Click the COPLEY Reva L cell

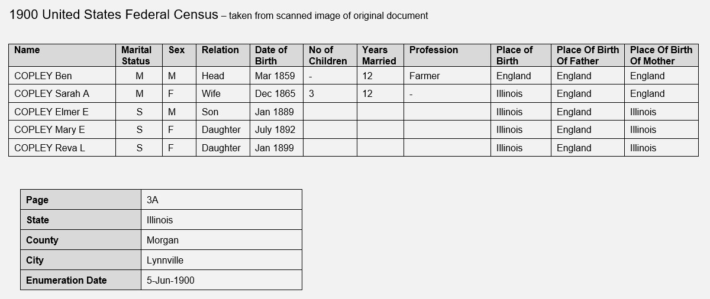pos(62,148)
